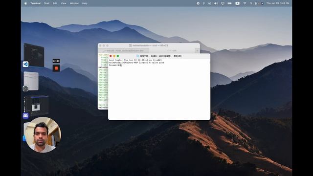Image resolution: width=313 pixels, height=176 pixels.
Task: Open the Control Center icon
Action: click(256, 3)
